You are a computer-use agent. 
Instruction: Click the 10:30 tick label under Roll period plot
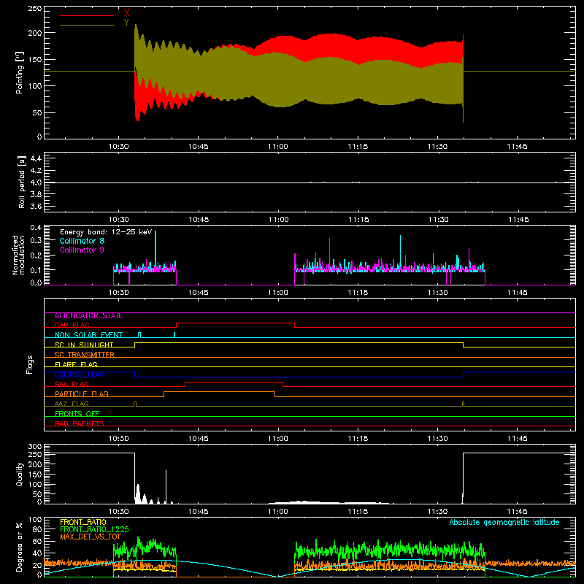tap(119, 220)
